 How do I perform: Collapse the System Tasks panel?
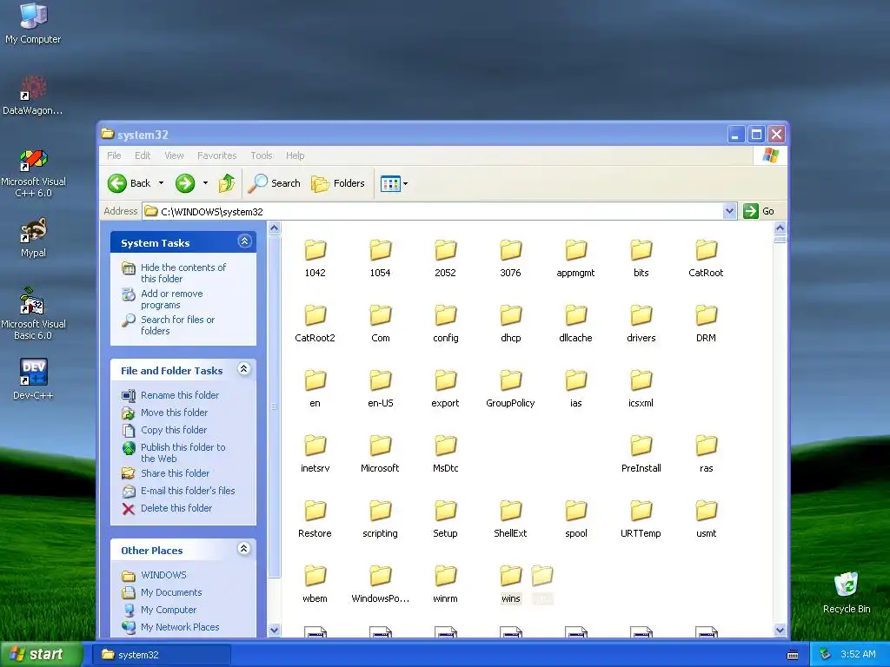point(244,241)
